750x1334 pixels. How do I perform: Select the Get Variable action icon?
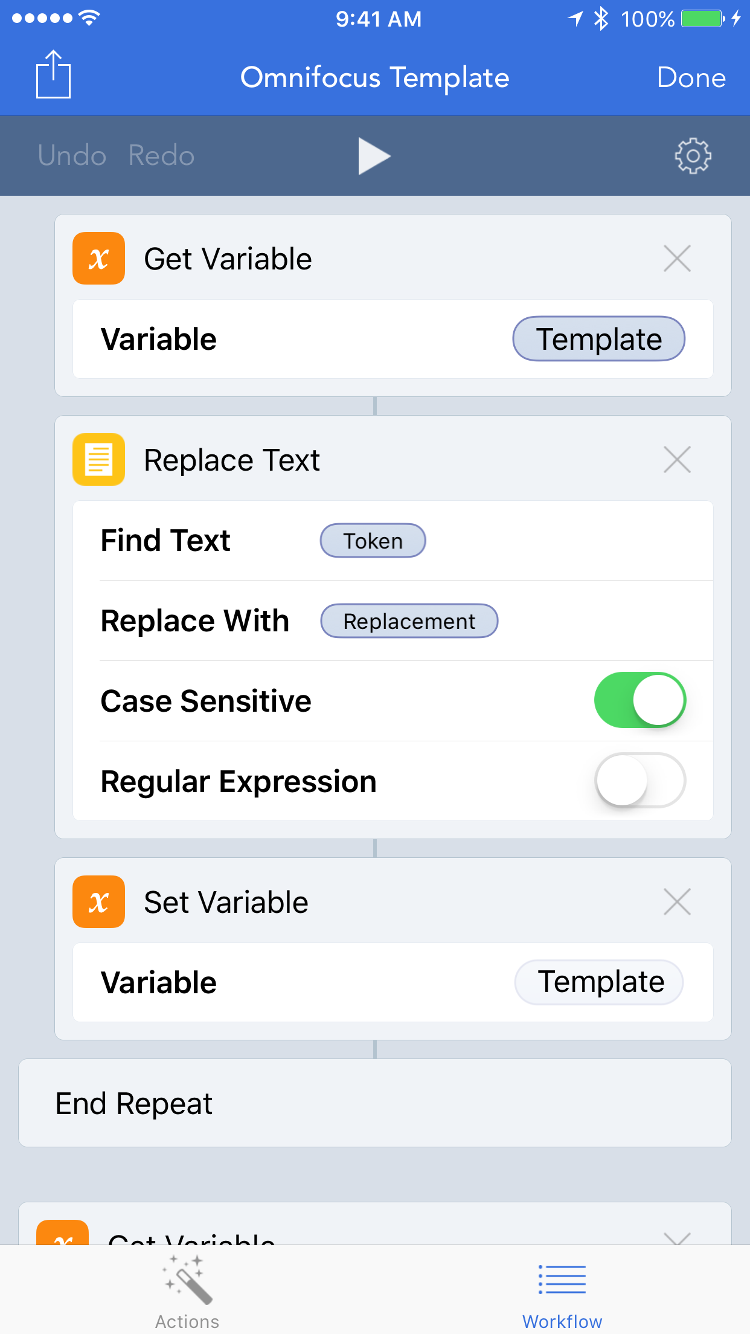98,258
